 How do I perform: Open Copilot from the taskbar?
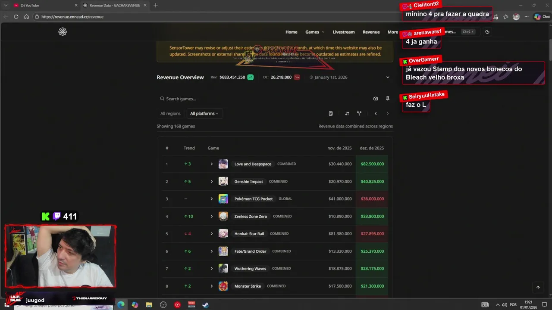[135, 305]
